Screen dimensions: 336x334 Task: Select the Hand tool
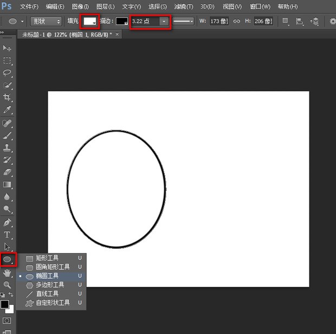pyautogui.click(x=8, y=273)
